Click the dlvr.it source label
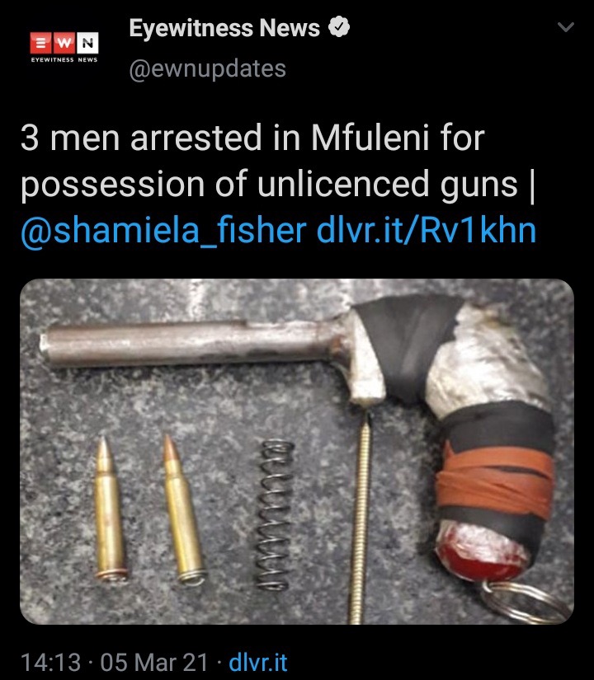This screenshot has height=680, width=594. tap(258, 662)
